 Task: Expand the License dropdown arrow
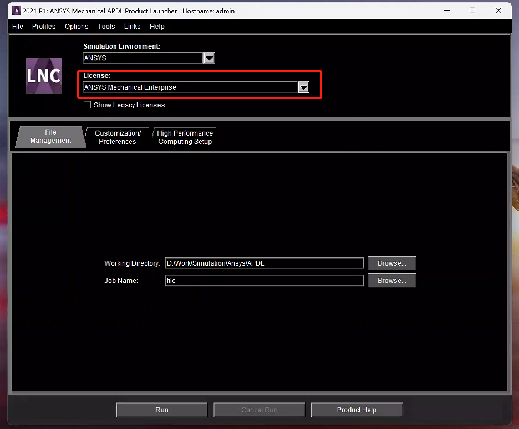[x=303, y=87]
